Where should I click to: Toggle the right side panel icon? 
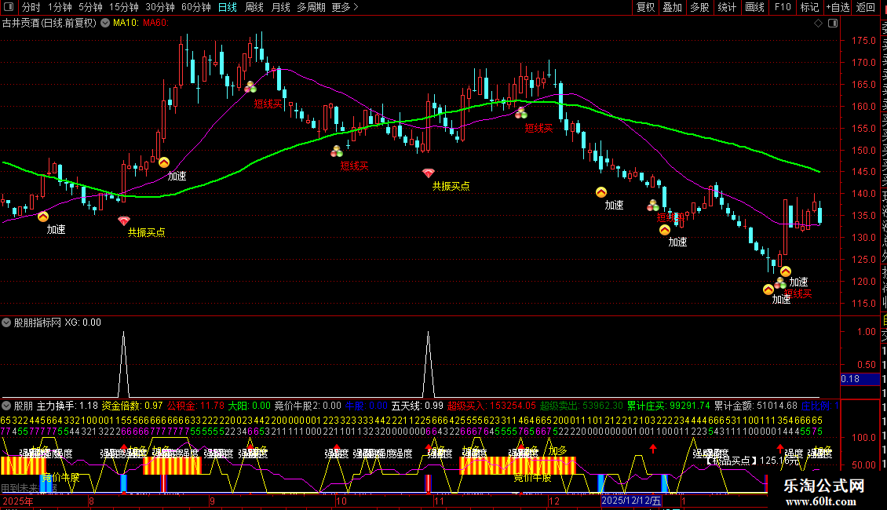click(833, 24)
